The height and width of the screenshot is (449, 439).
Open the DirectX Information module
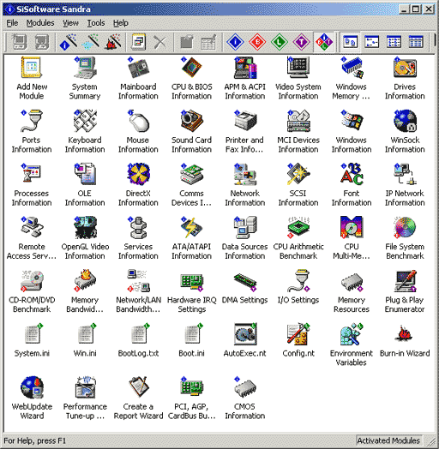[x=138, y=185]
